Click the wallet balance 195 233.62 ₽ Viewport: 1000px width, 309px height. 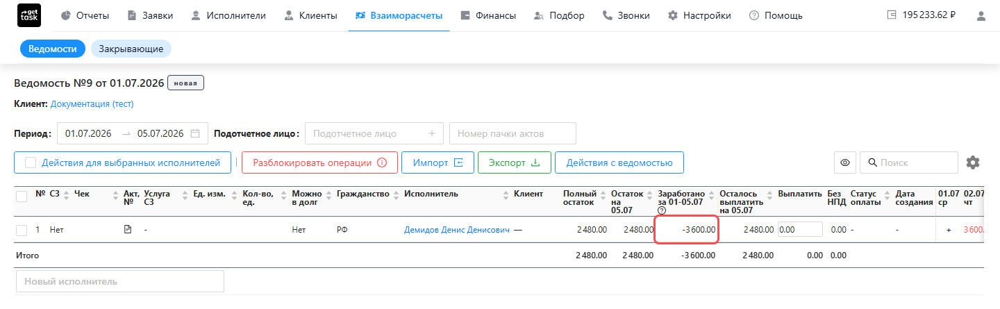click(922, 15)
